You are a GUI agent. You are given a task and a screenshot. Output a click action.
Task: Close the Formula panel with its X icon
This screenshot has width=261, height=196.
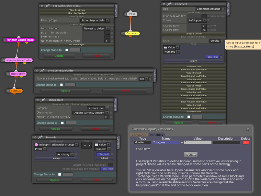tap(35, 137)
